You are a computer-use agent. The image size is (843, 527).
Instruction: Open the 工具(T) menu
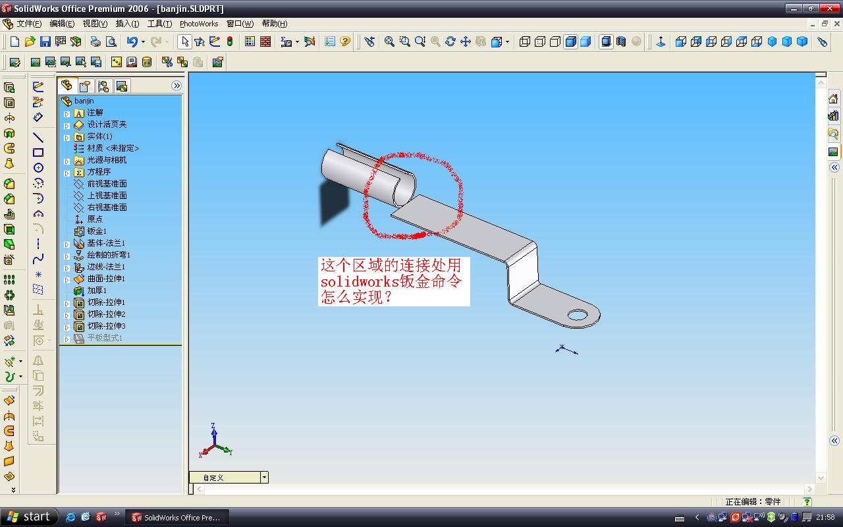[159, 24]
